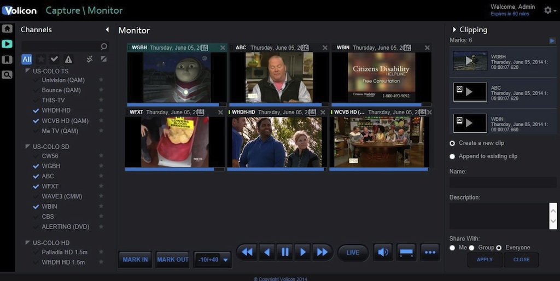Screen dimensions: 560x281
Task: Click the magnifier icon in Channels search box
Action: (104, 46)
